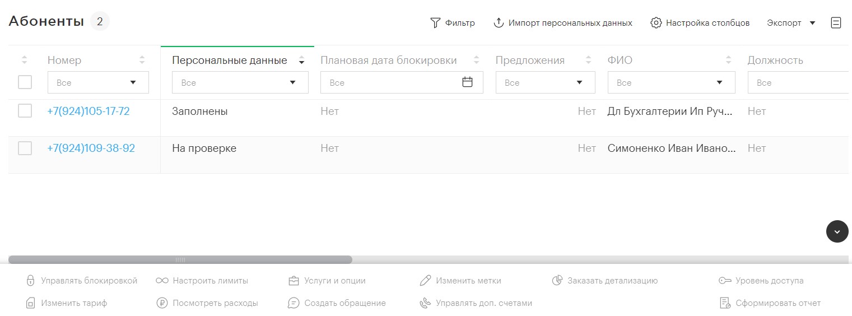Screen dimensions: 852x316
Task: Toggle the select-all checkbox in header
Action: tap(25, 82)
